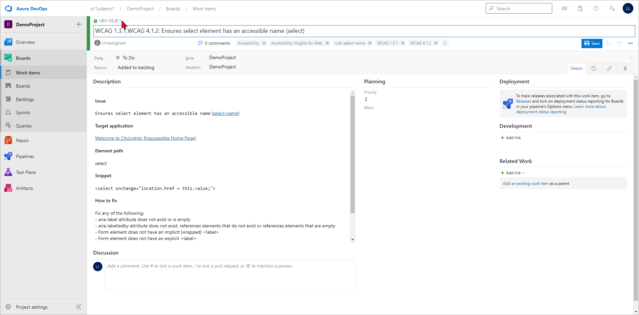Click the work item title field
Image resolution: width=639 pixels, height=315 pixels.
coord(364,31)
